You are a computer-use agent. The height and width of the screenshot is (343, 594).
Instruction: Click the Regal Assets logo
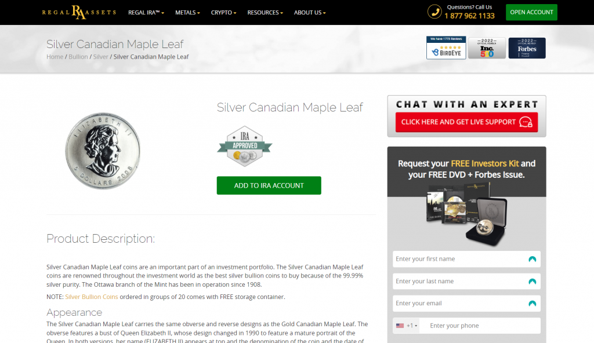[x=79, y=12]
